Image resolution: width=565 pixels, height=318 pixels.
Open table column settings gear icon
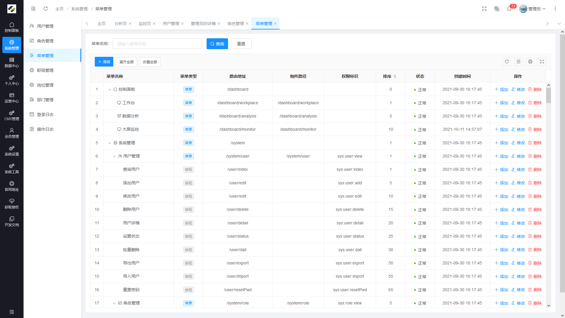coord(530,62)
